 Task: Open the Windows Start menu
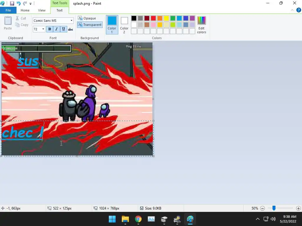point(112,219)
